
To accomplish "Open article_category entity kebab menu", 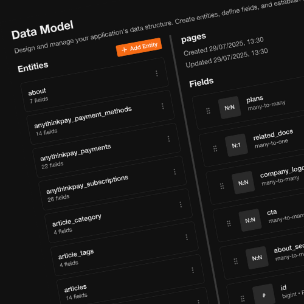I will [x=181, y=204].
